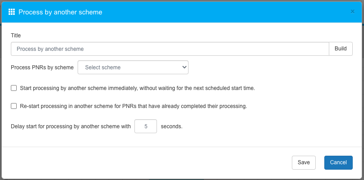Open the Select scheme dropdown
The image size is (364, 180).
click(x=133, y=67)
